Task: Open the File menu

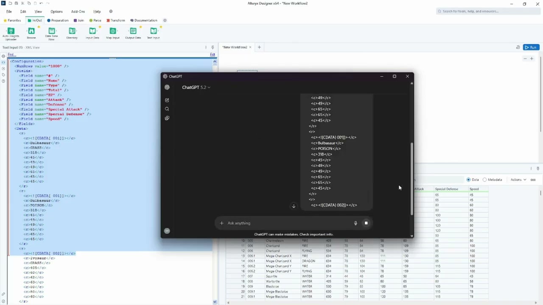Action: 9,11
